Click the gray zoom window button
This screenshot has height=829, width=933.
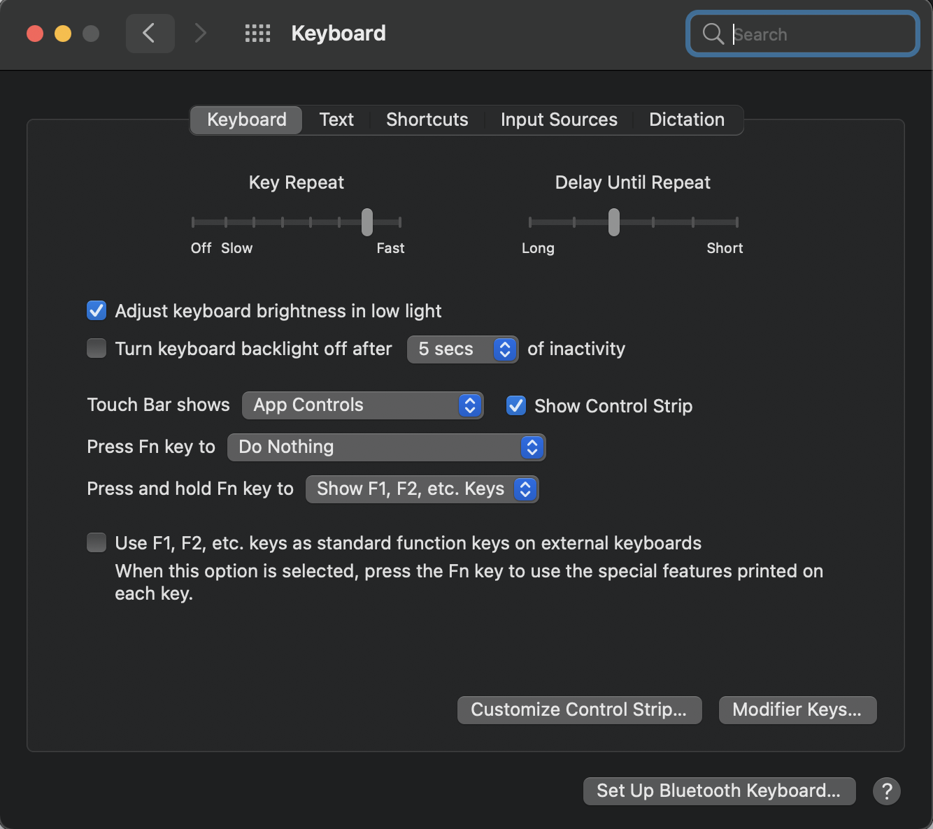click(x=91, y=34)
